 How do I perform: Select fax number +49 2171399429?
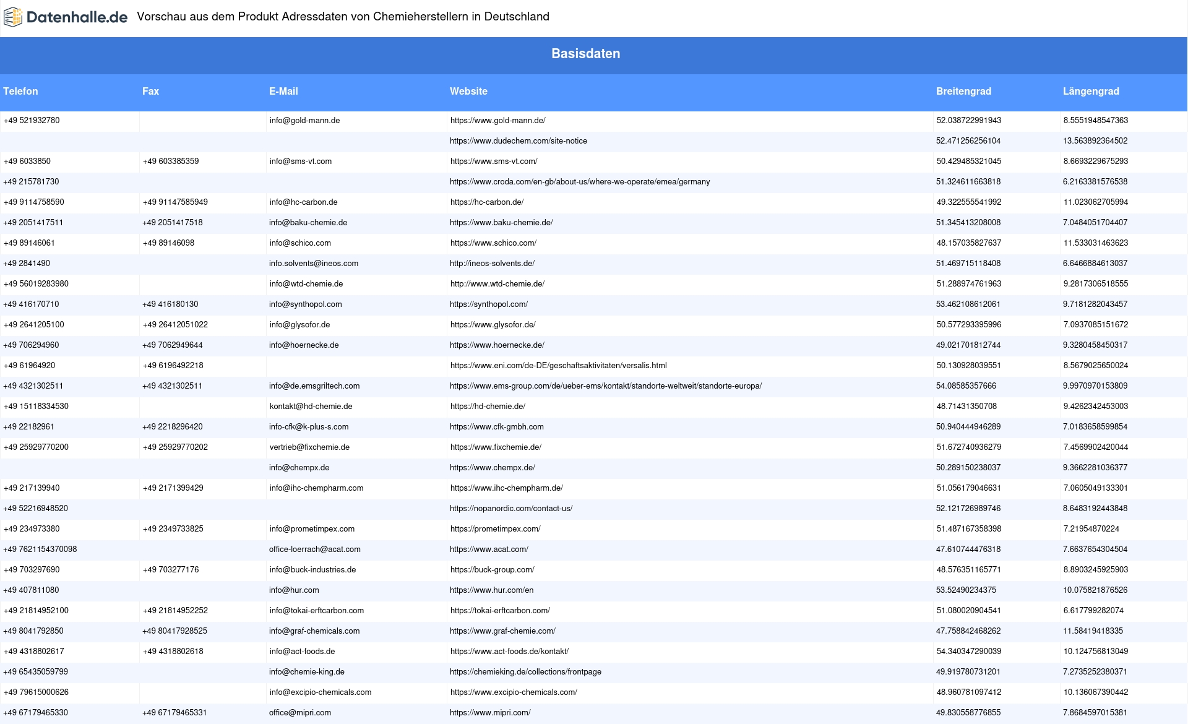[x=173, y=488]
